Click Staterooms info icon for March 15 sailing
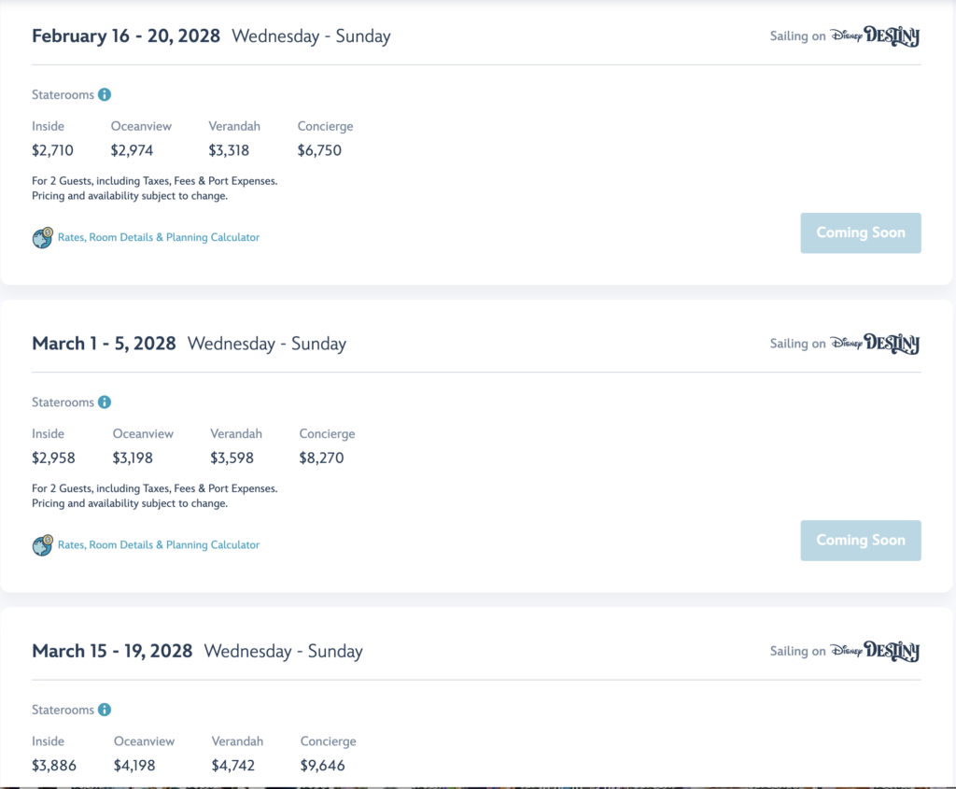This screenshot has width=956, height=789. pyautogui.click(x=105, y=709)
